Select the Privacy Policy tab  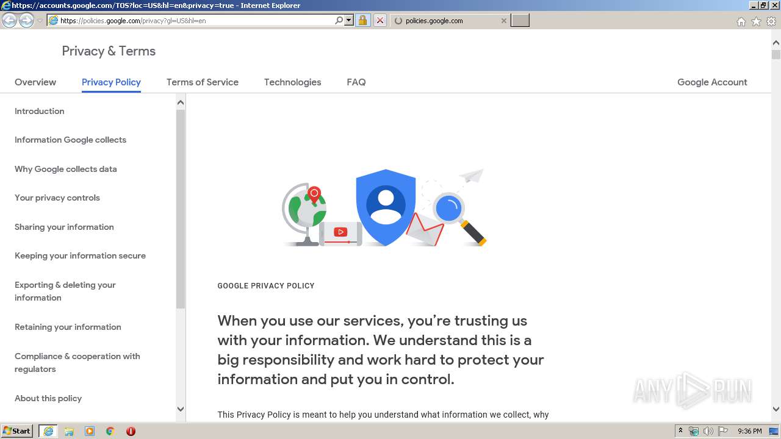point(111,82)
